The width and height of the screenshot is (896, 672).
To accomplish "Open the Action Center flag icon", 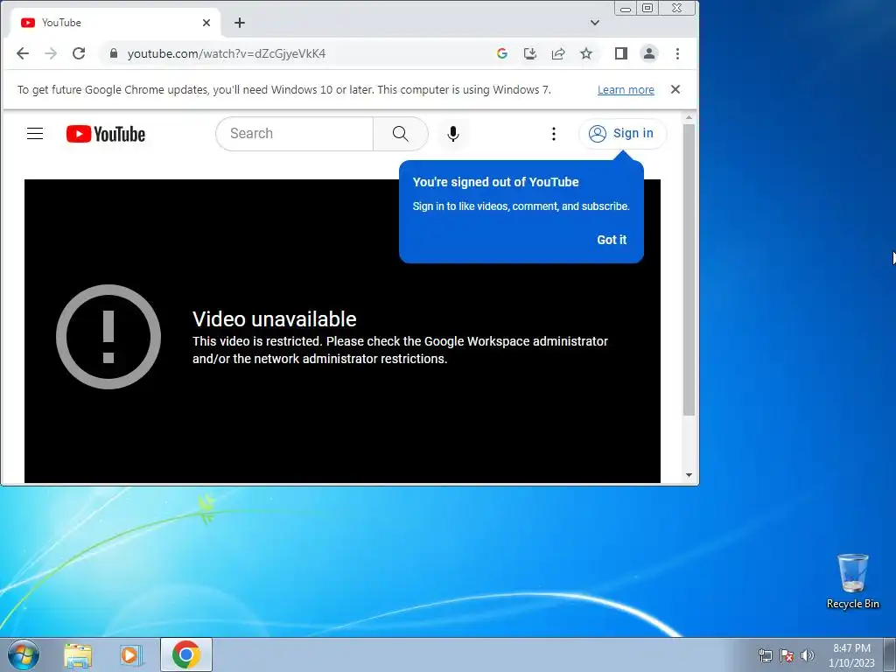I will pyautogui.click(x=787, y=655).
